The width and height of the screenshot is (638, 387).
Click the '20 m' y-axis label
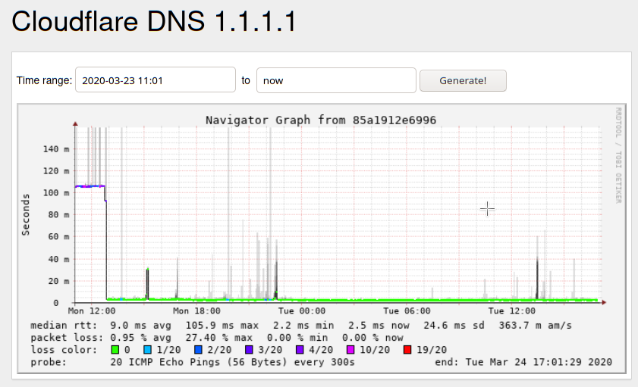tap(59, 281)
